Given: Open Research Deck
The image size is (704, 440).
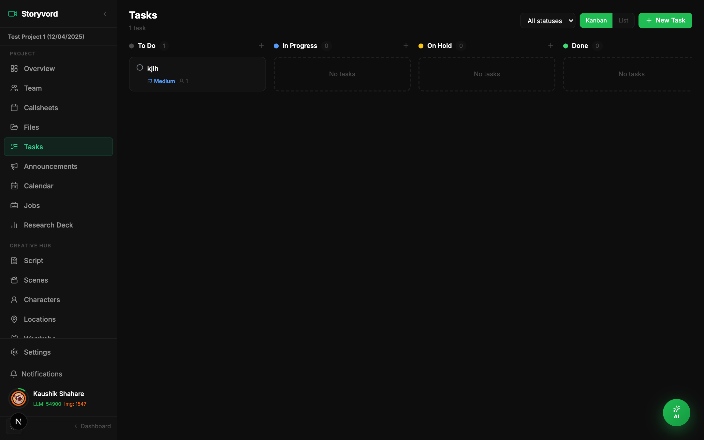Looking at the screenshot, I should click(58, 225).
